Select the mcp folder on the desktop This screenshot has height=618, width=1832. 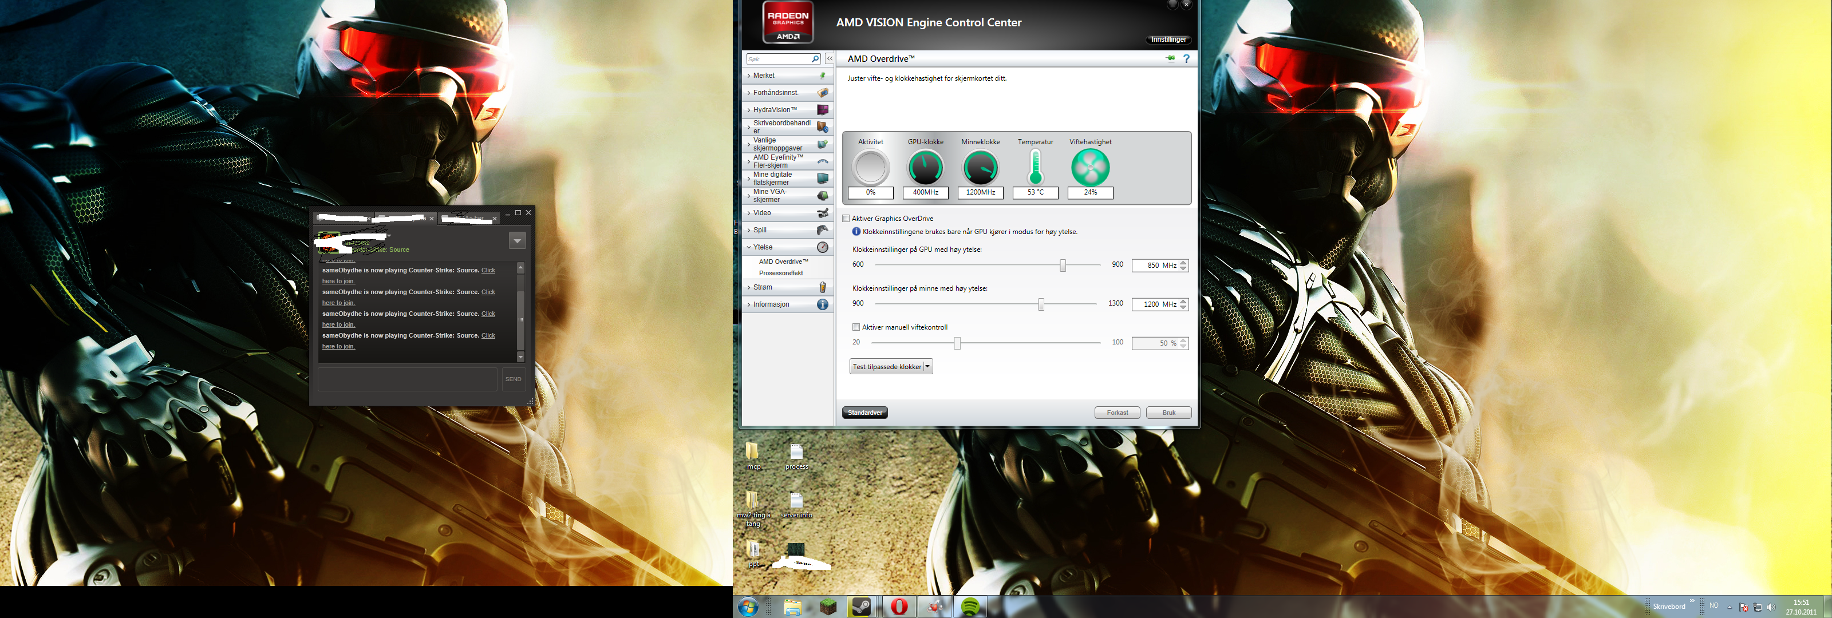click(753, 456)
